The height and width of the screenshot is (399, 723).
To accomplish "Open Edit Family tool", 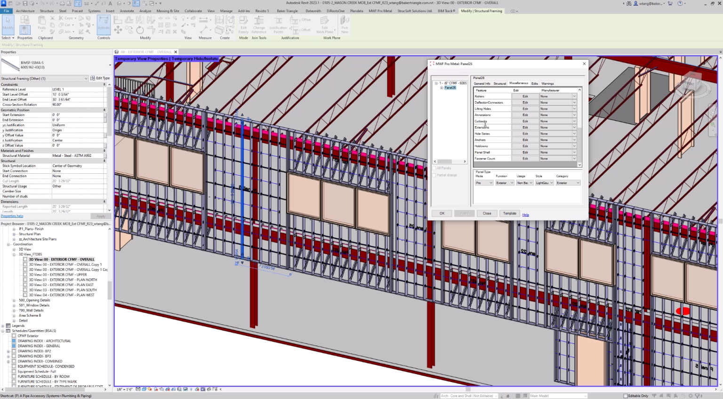I will coord(243,24).
